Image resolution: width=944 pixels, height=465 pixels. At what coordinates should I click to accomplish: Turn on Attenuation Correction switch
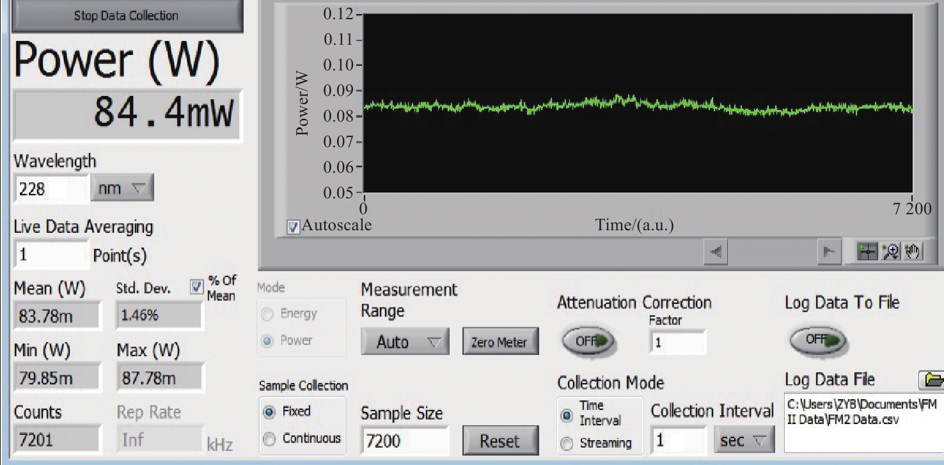586,342
